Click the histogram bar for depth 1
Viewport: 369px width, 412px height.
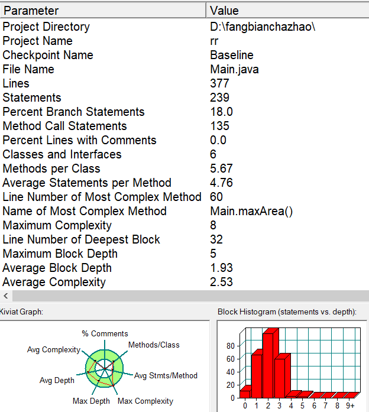coord(257,376)
